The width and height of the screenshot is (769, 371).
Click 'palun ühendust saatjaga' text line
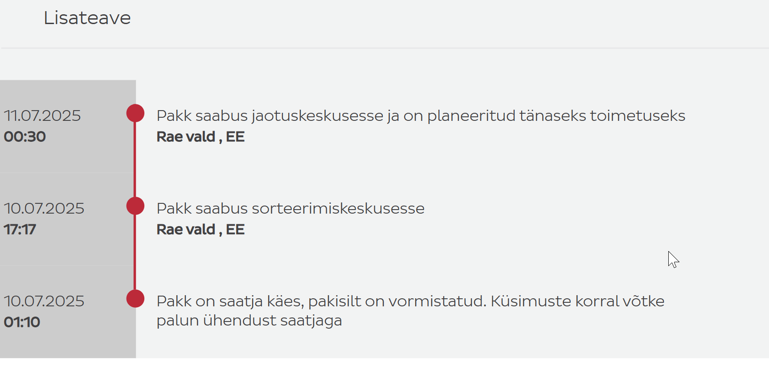coord(249,321)
